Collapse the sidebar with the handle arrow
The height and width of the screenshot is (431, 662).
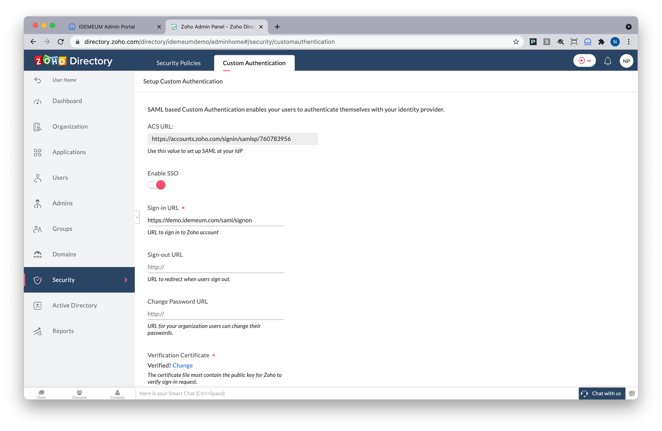point(137,217)
